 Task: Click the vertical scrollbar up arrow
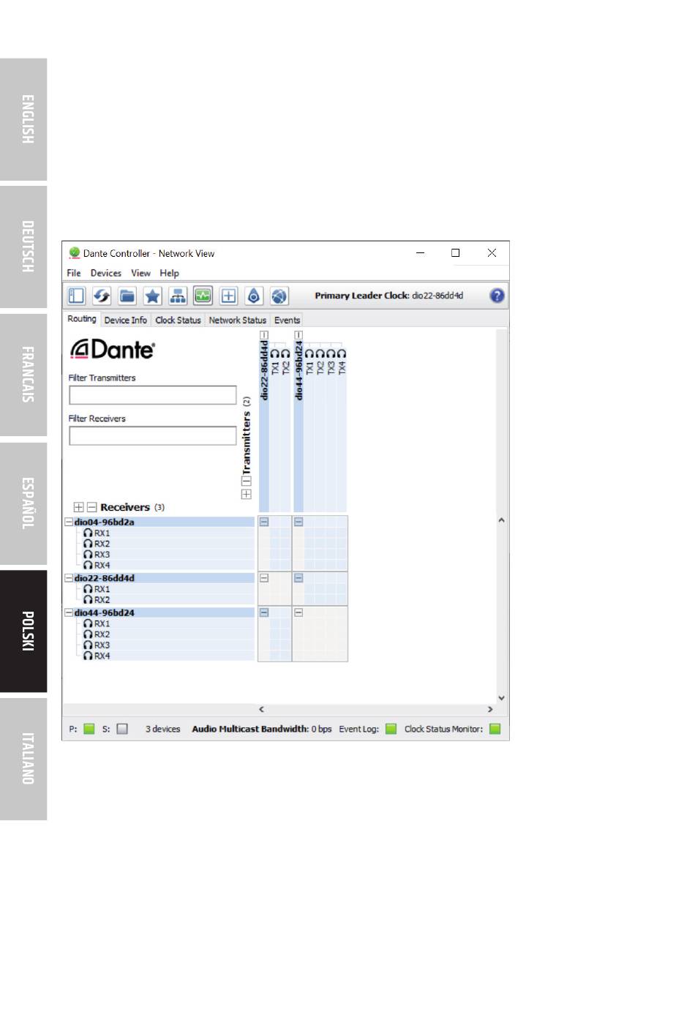tap(501, 520)
